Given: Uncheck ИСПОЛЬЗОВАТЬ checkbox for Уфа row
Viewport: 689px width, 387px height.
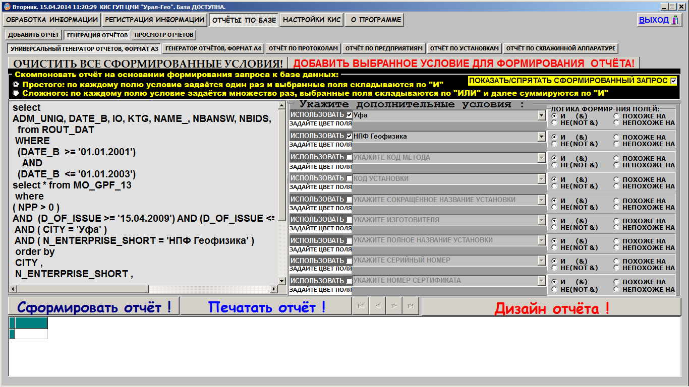Looking at the screenshot, I should point(350,115).
